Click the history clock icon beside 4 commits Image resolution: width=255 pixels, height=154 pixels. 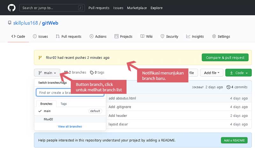228,87
